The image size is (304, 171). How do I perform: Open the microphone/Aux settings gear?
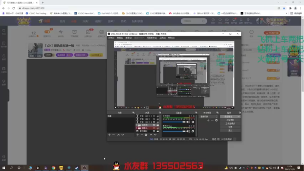193,131
